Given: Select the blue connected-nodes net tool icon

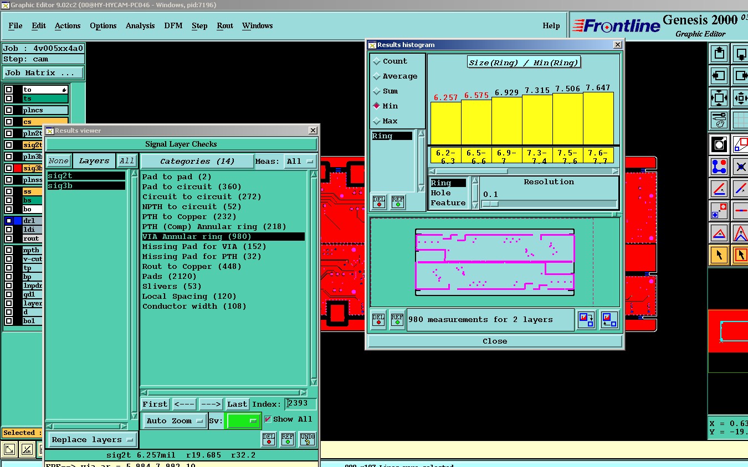Looking at the screenshot, I should click(x=719, y=166).
